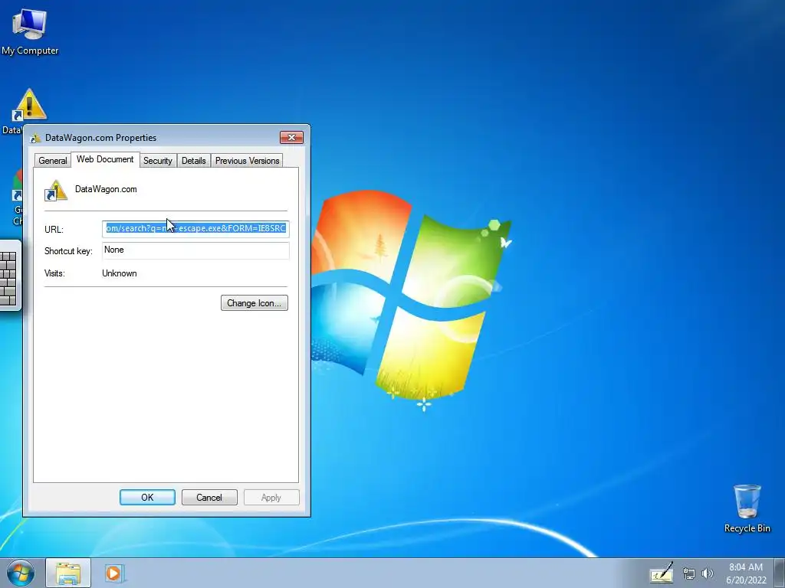785x588 pixels.
Task: Click the greyed-out Apply button
Action: [x=271, y=498]
